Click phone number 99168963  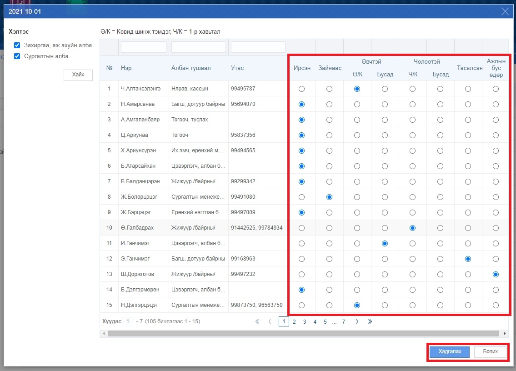coord(243,259)
